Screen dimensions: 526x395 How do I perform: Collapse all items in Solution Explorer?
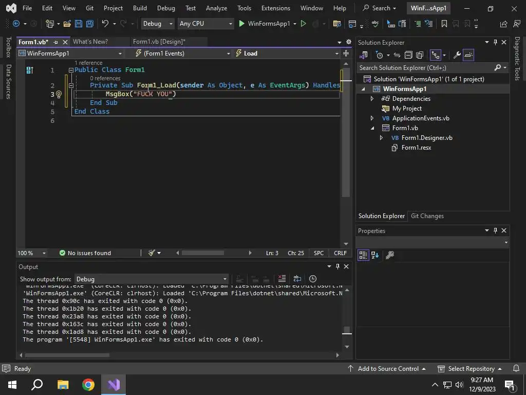pos(408,55)
